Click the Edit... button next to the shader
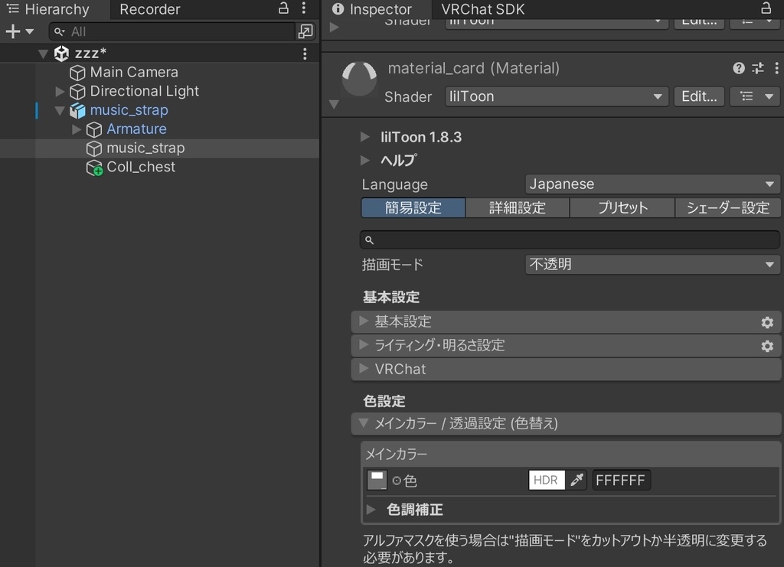 (x=698, y=96)
